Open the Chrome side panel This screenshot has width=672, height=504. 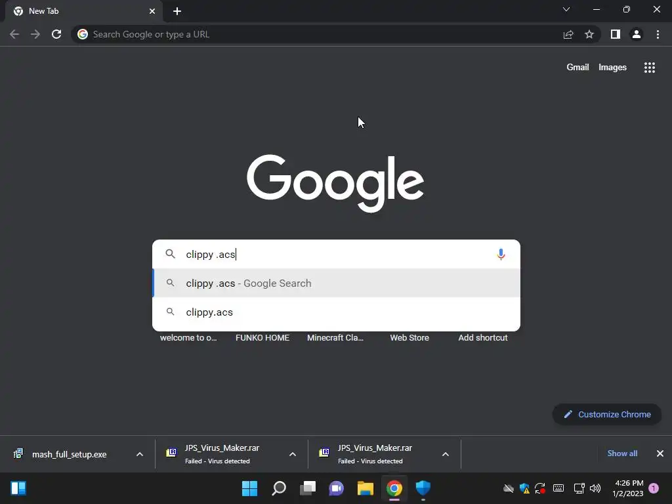[616, 34]
